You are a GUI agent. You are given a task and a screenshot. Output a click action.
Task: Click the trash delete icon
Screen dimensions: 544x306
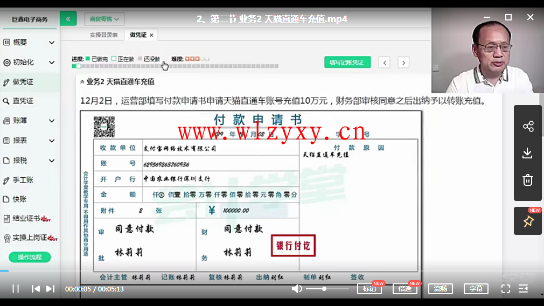point(528,180)
